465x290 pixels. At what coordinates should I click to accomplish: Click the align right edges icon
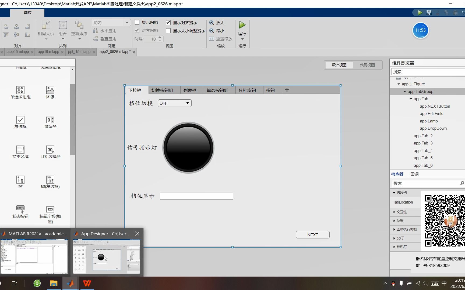pyautogui.click(x=27, y=27)
